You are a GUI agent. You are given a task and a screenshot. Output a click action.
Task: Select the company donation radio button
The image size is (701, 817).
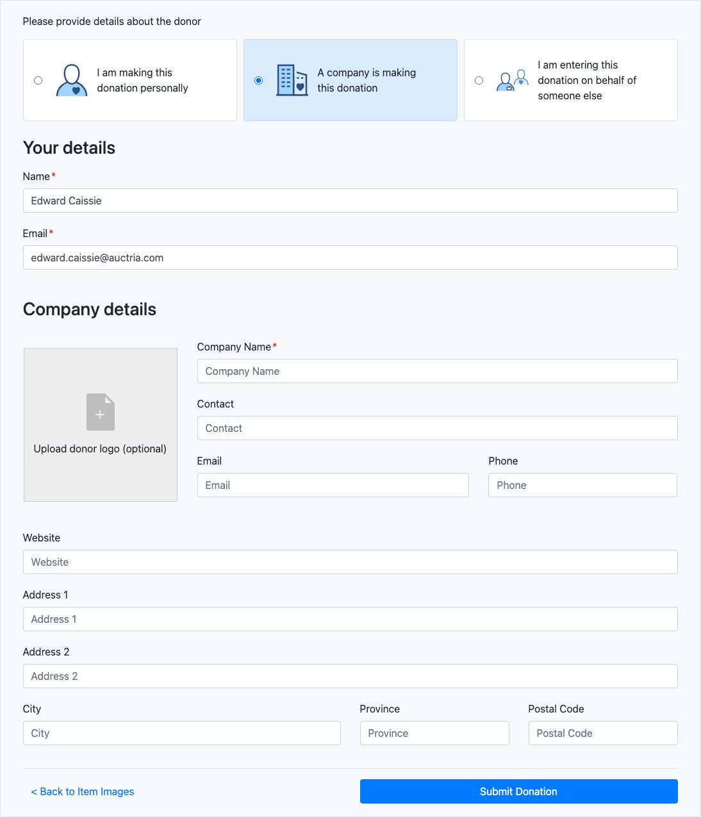(x=259, y=81)
